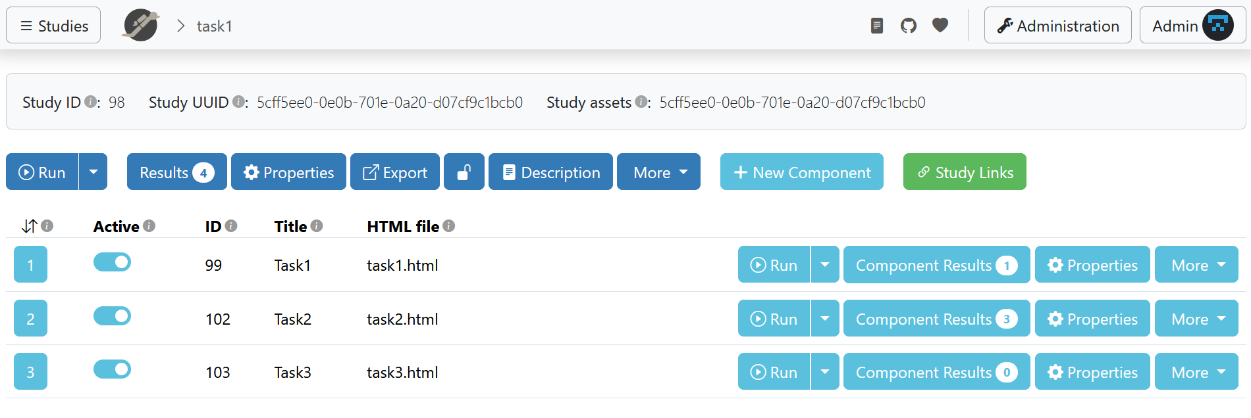Click the Study UUID info icon

pos(238,102)
